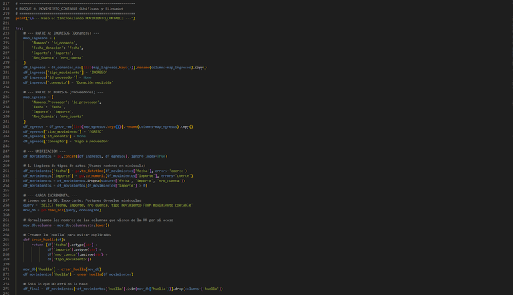Click line number 275 in the gutter
The image size is (513, 295).
[x=6, y=289]
